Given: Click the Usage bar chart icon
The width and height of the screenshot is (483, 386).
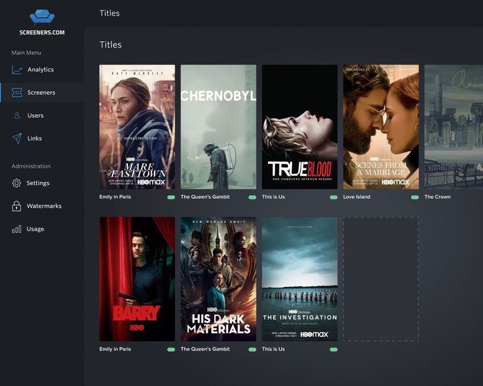Looking at the screenshot, I should click(x=17, y=229).
